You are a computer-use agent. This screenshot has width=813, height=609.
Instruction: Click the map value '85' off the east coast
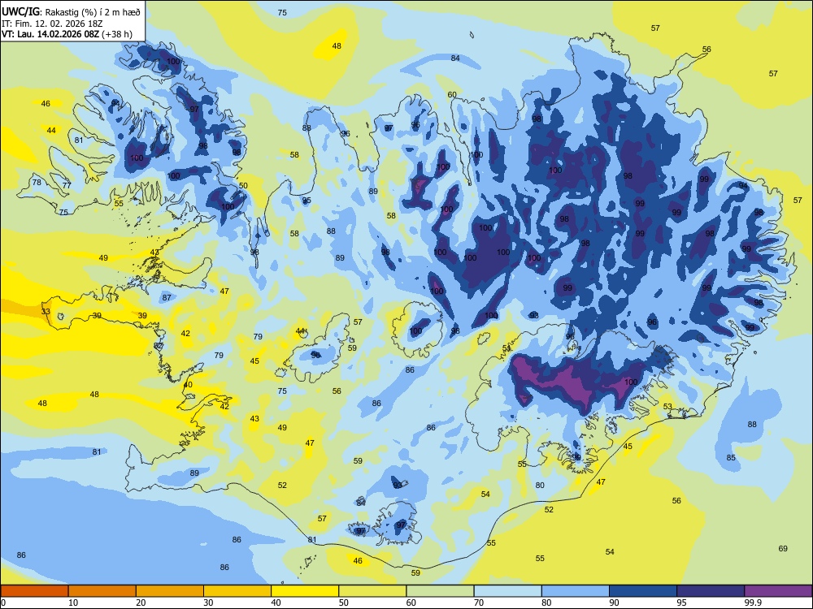click(x=731, y=458)
